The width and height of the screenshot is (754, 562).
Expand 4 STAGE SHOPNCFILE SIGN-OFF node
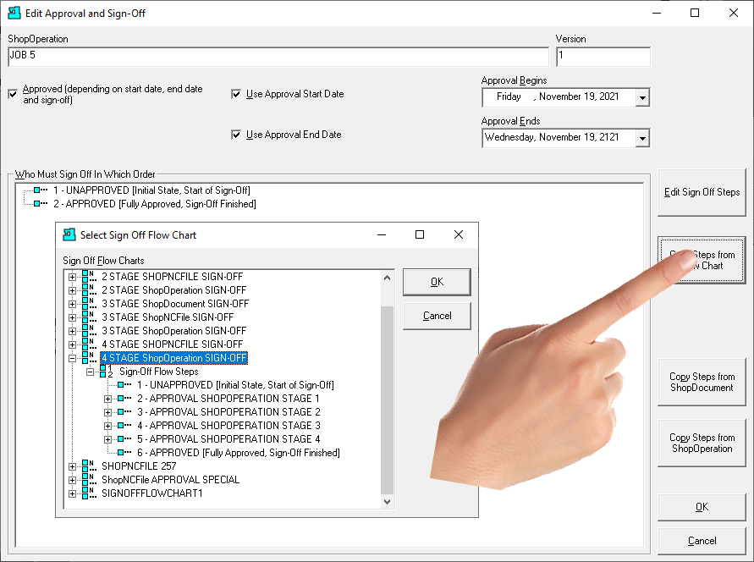click(72, 344)
